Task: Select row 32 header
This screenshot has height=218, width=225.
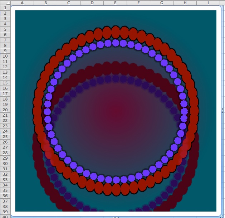Action: click(5, 174)
